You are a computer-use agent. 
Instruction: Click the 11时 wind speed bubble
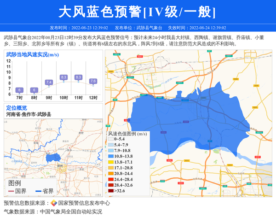click(78, 77)
